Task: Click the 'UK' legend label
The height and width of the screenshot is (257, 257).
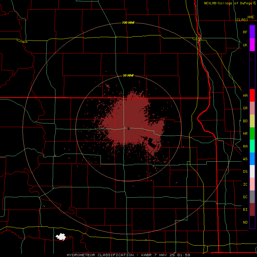Action: pos(245,45)
